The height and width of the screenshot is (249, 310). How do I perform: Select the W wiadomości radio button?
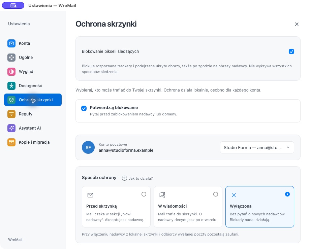[x=216, y=194]
